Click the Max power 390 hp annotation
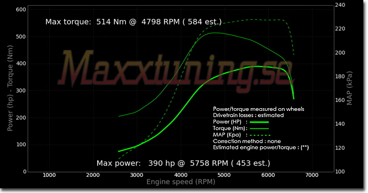The width and height of the screenshot is (368, 193). point(183,163)
